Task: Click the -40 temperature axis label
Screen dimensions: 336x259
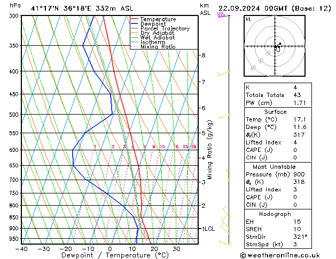Action: tap(21, 249)
